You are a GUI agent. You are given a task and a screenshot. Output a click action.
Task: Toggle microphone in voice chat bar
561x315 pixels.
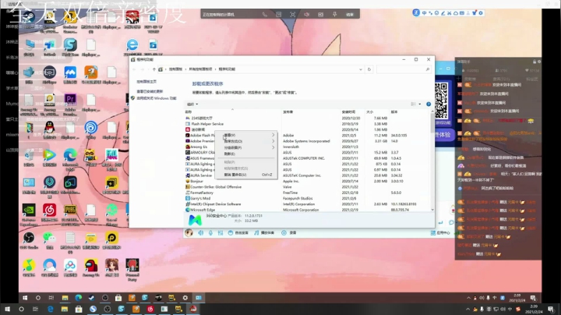pyautogui.click(x=210, y=233)
